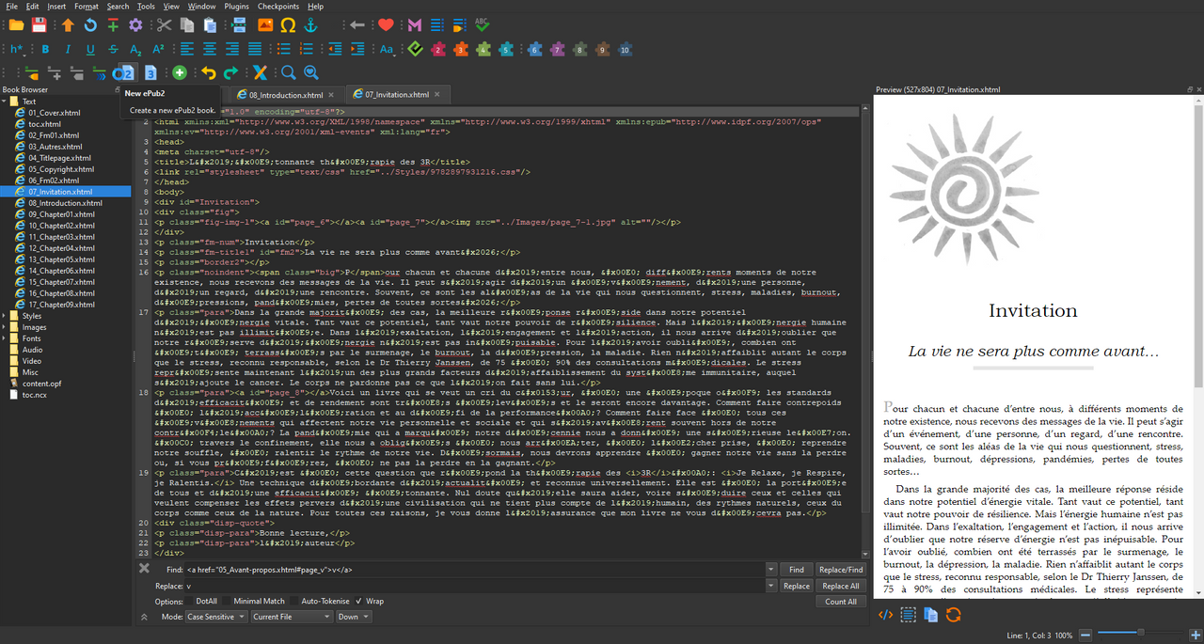Adjust the zoom slider in status bar

tap(1142, 635)
